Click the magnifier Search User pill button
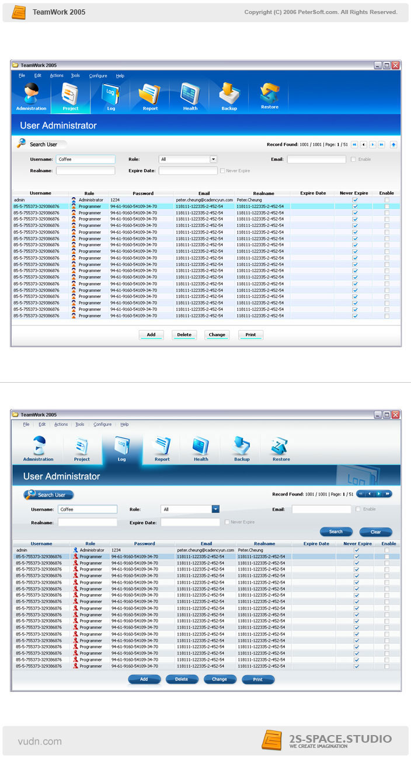The image size is (411, 759). pos(48,495)
